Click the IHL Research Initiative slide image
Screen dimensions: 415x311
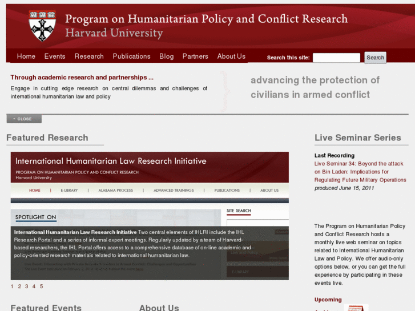pyautogui.click(x=150, y=216)
